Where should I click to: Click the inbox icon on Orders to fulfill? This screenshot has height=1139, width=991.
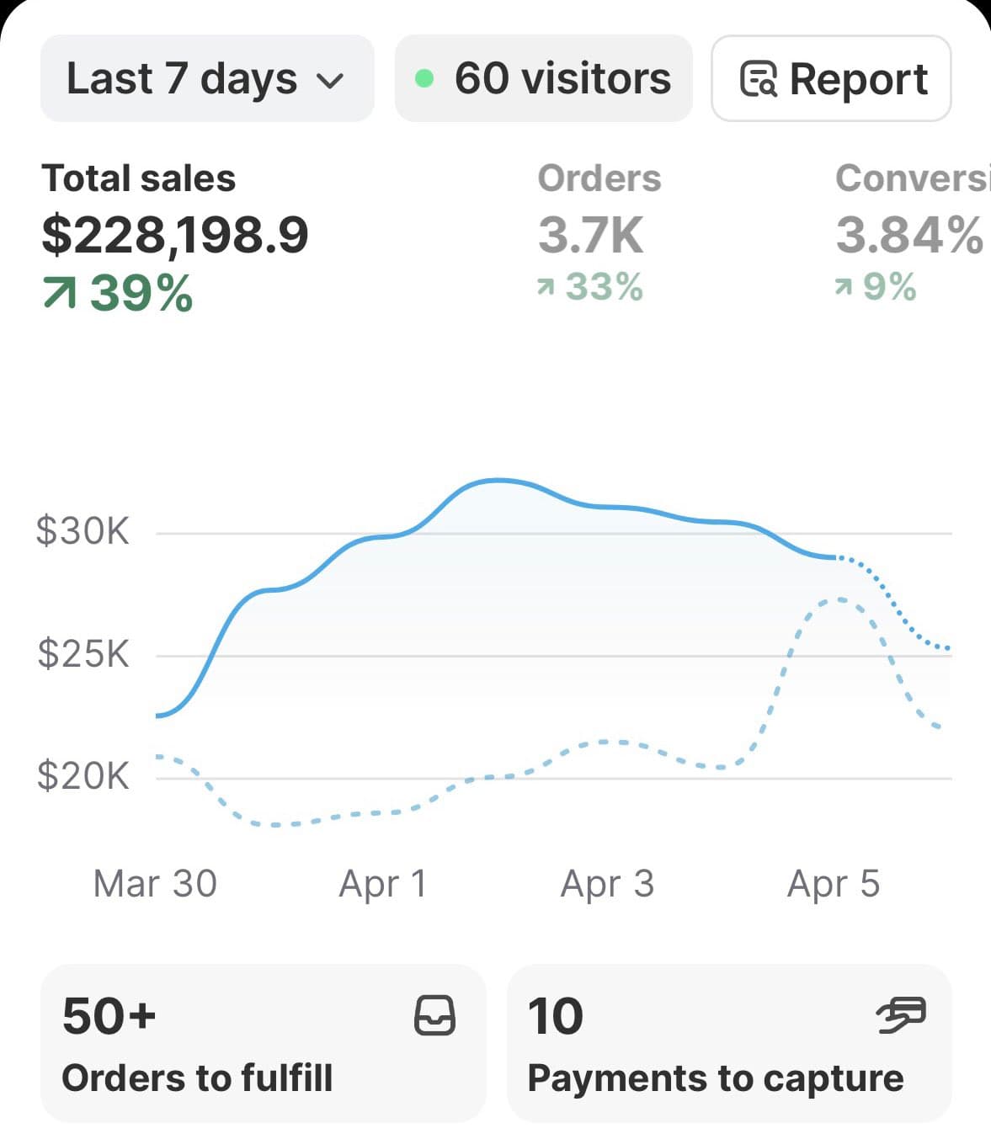pyautogui.click(x=435, y=1015)
